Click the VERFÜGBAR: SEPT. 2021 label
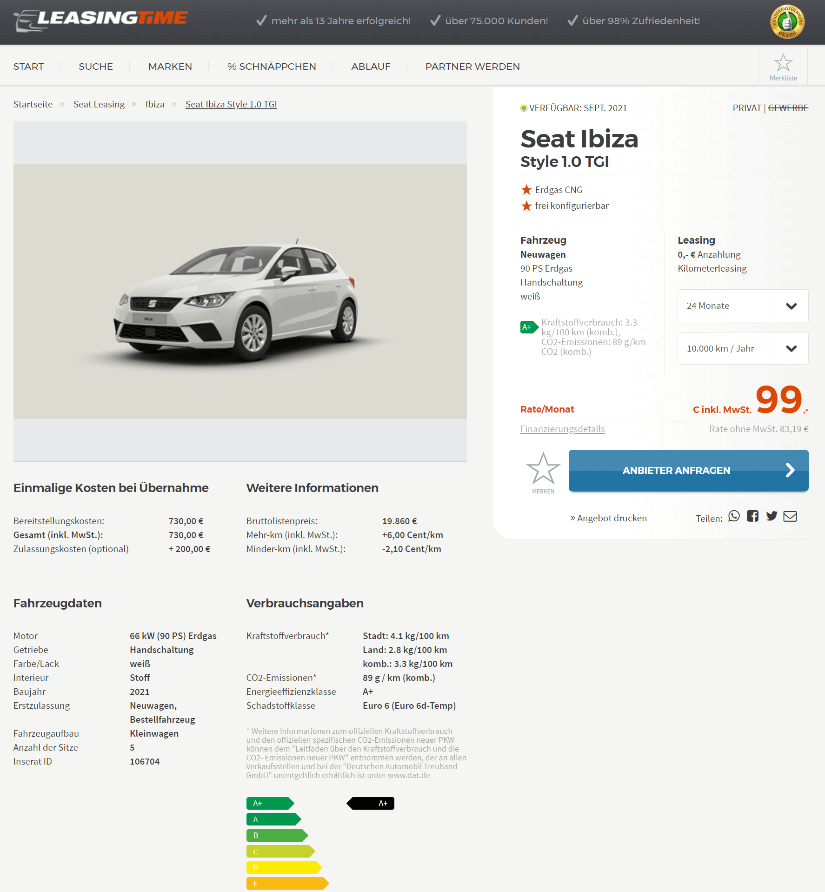825x892 pixels. [x=578, y=108]
